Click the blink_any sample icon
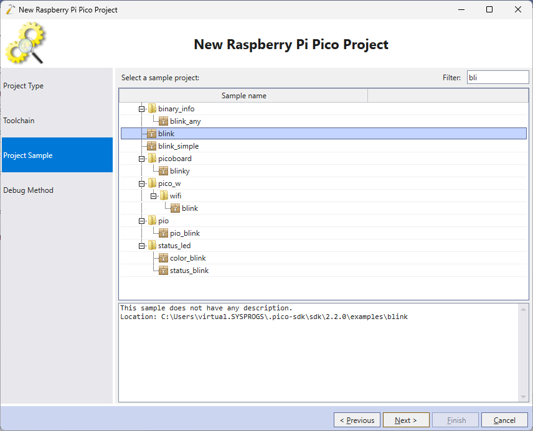 164,121
